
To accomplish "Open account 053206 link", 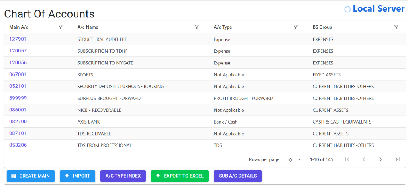I will pos(18,145).
